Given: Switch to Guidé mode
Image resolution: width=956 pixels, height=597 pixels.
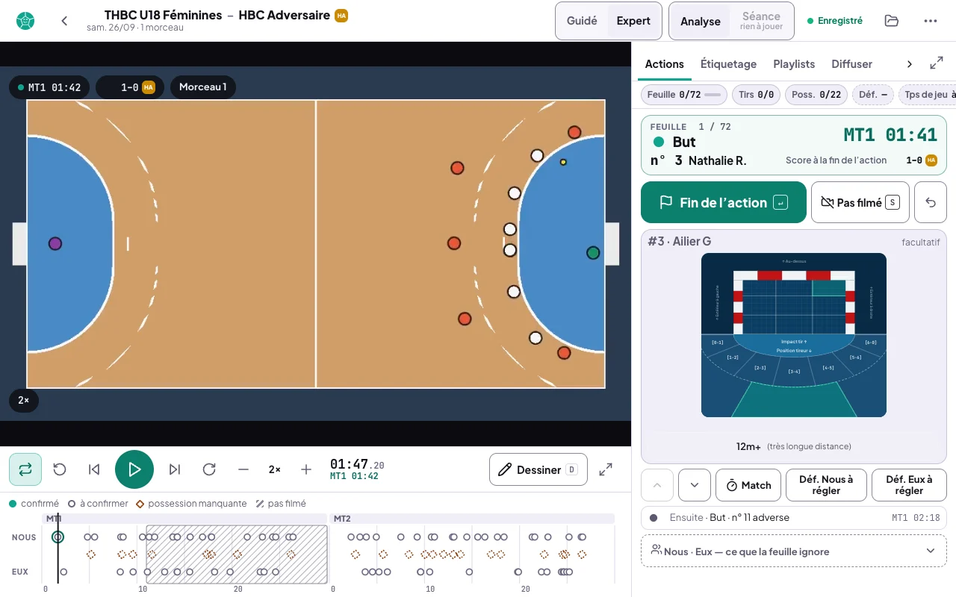Looking at the screenshot, I should (582, 21).
